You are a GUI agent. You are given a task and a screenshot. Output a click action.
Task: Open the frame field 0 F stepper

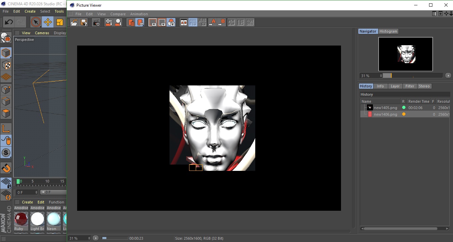coord(36,192)
